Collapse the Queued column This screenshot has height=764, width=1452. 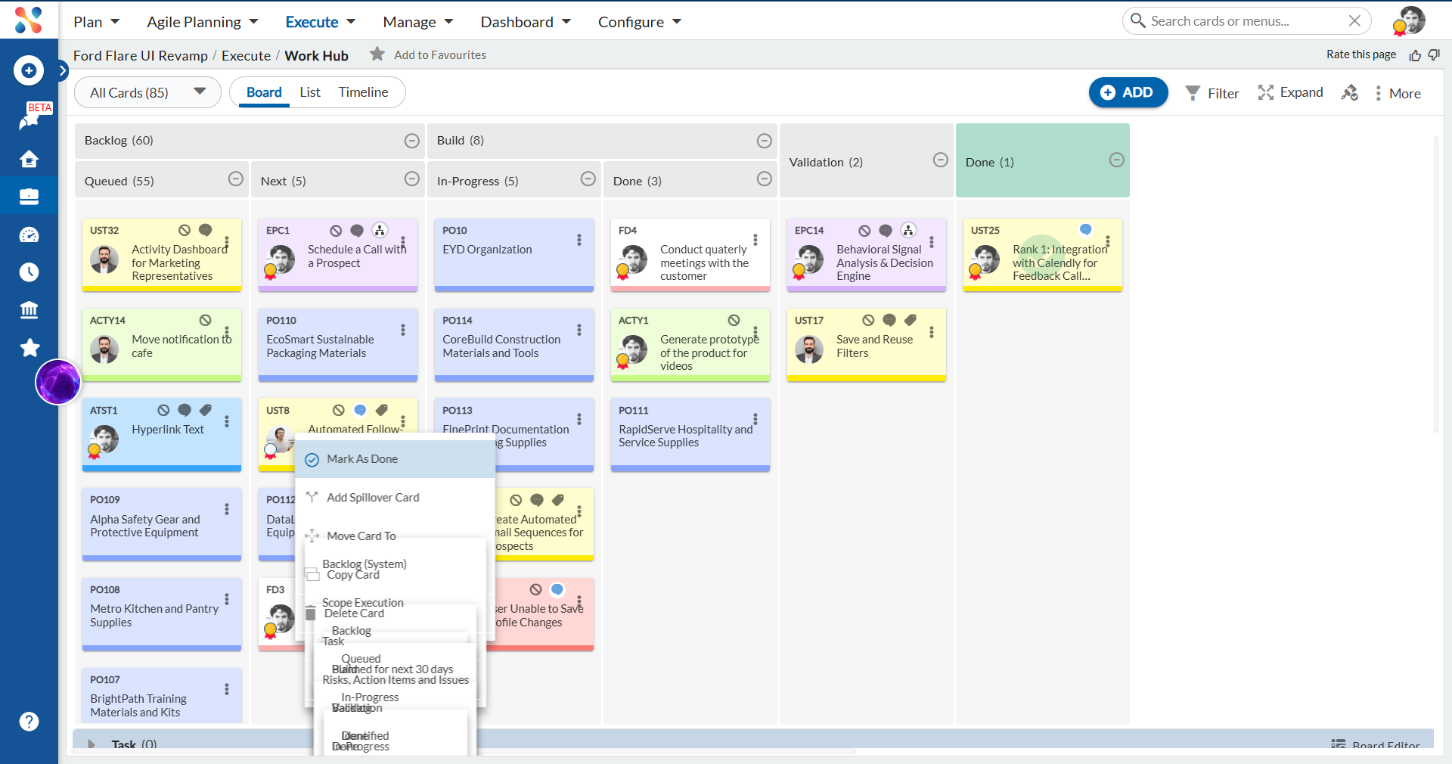pos(236,179)
